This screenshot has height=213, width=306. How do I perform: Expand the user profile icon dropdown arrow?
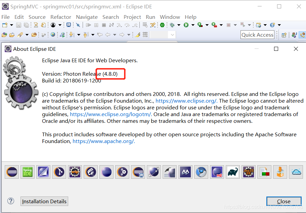tap(60, 25)
